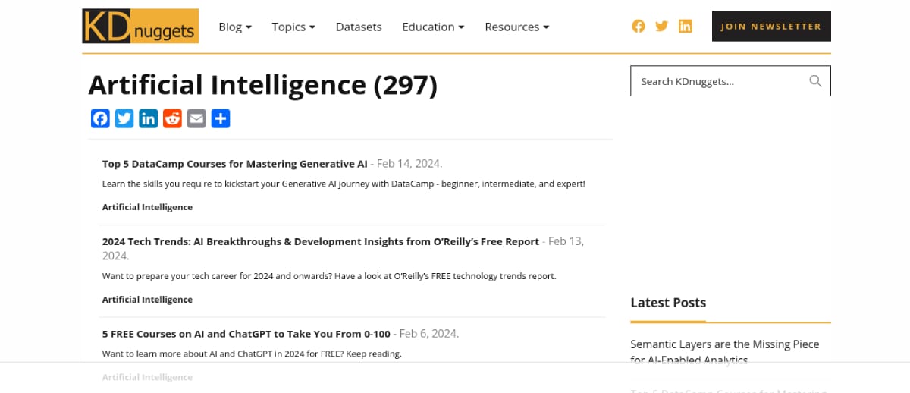The height and width of the screenshot is (393, 910).
Task: Open 2024 Tech Trends O'Reilly report article
Action: [321, 241]
